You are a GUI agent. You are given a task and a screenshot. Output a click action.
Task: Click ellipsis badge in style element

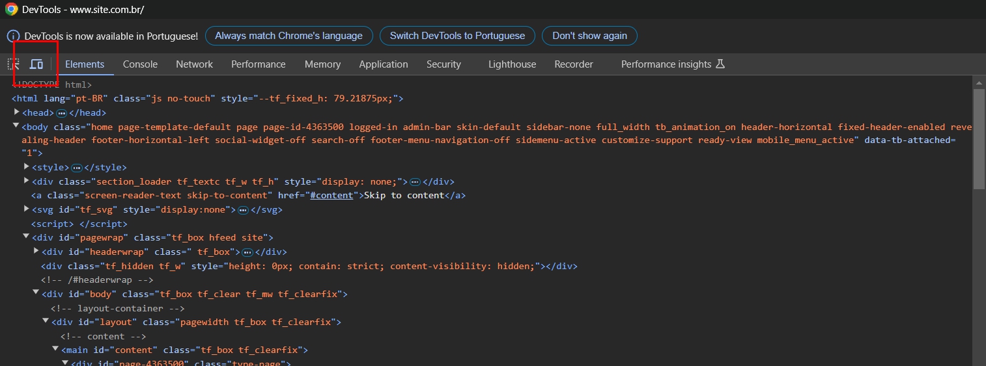tap(77, 168)
